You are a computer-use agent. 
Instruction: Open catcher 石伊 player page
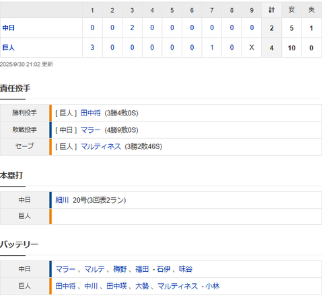tap(164, 269)
